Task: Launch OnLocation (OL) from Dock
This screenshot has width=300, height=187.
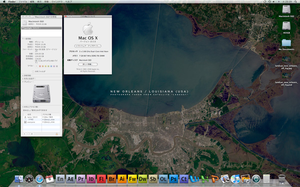Action: (163, 179)
